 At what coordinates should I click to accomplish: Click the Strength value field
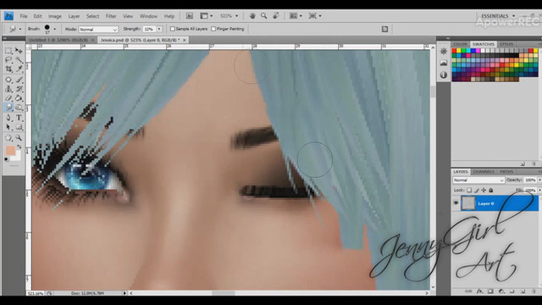(149, 29)
